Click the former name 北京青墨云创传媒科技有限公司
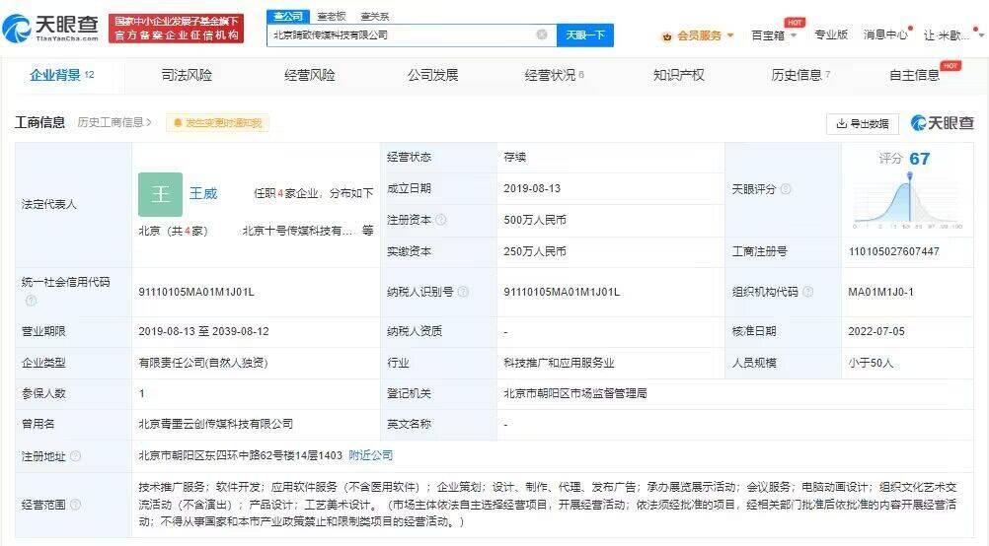This screenshot has width=989, height=546. click(x=216, y=424)
